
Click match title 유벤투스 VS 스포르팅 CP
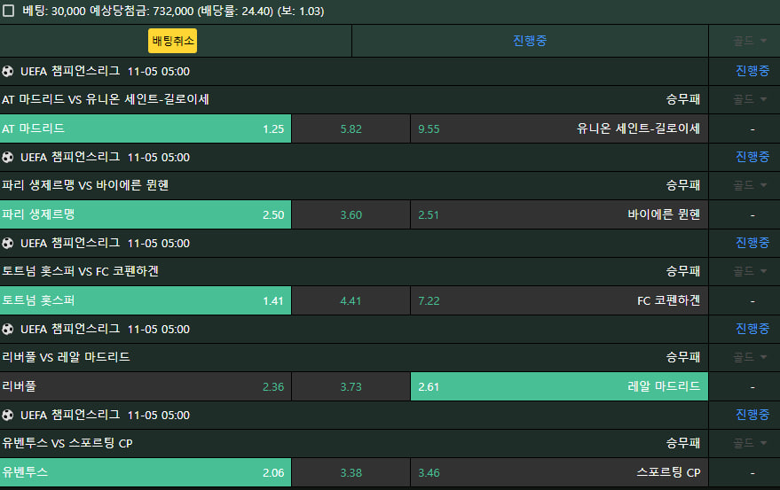(x=67, y=443)
